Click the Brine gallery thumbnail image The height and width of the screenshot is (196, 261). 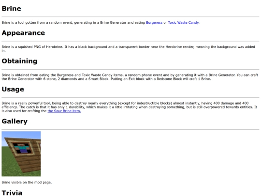[21, 154]
